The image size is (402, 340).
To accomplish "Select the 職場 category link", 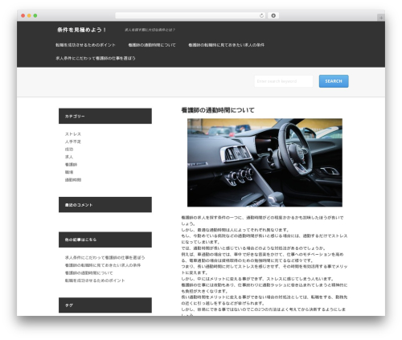I will [x=69, y=172].
